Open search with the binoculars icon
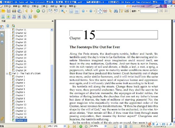 [116, 11]
